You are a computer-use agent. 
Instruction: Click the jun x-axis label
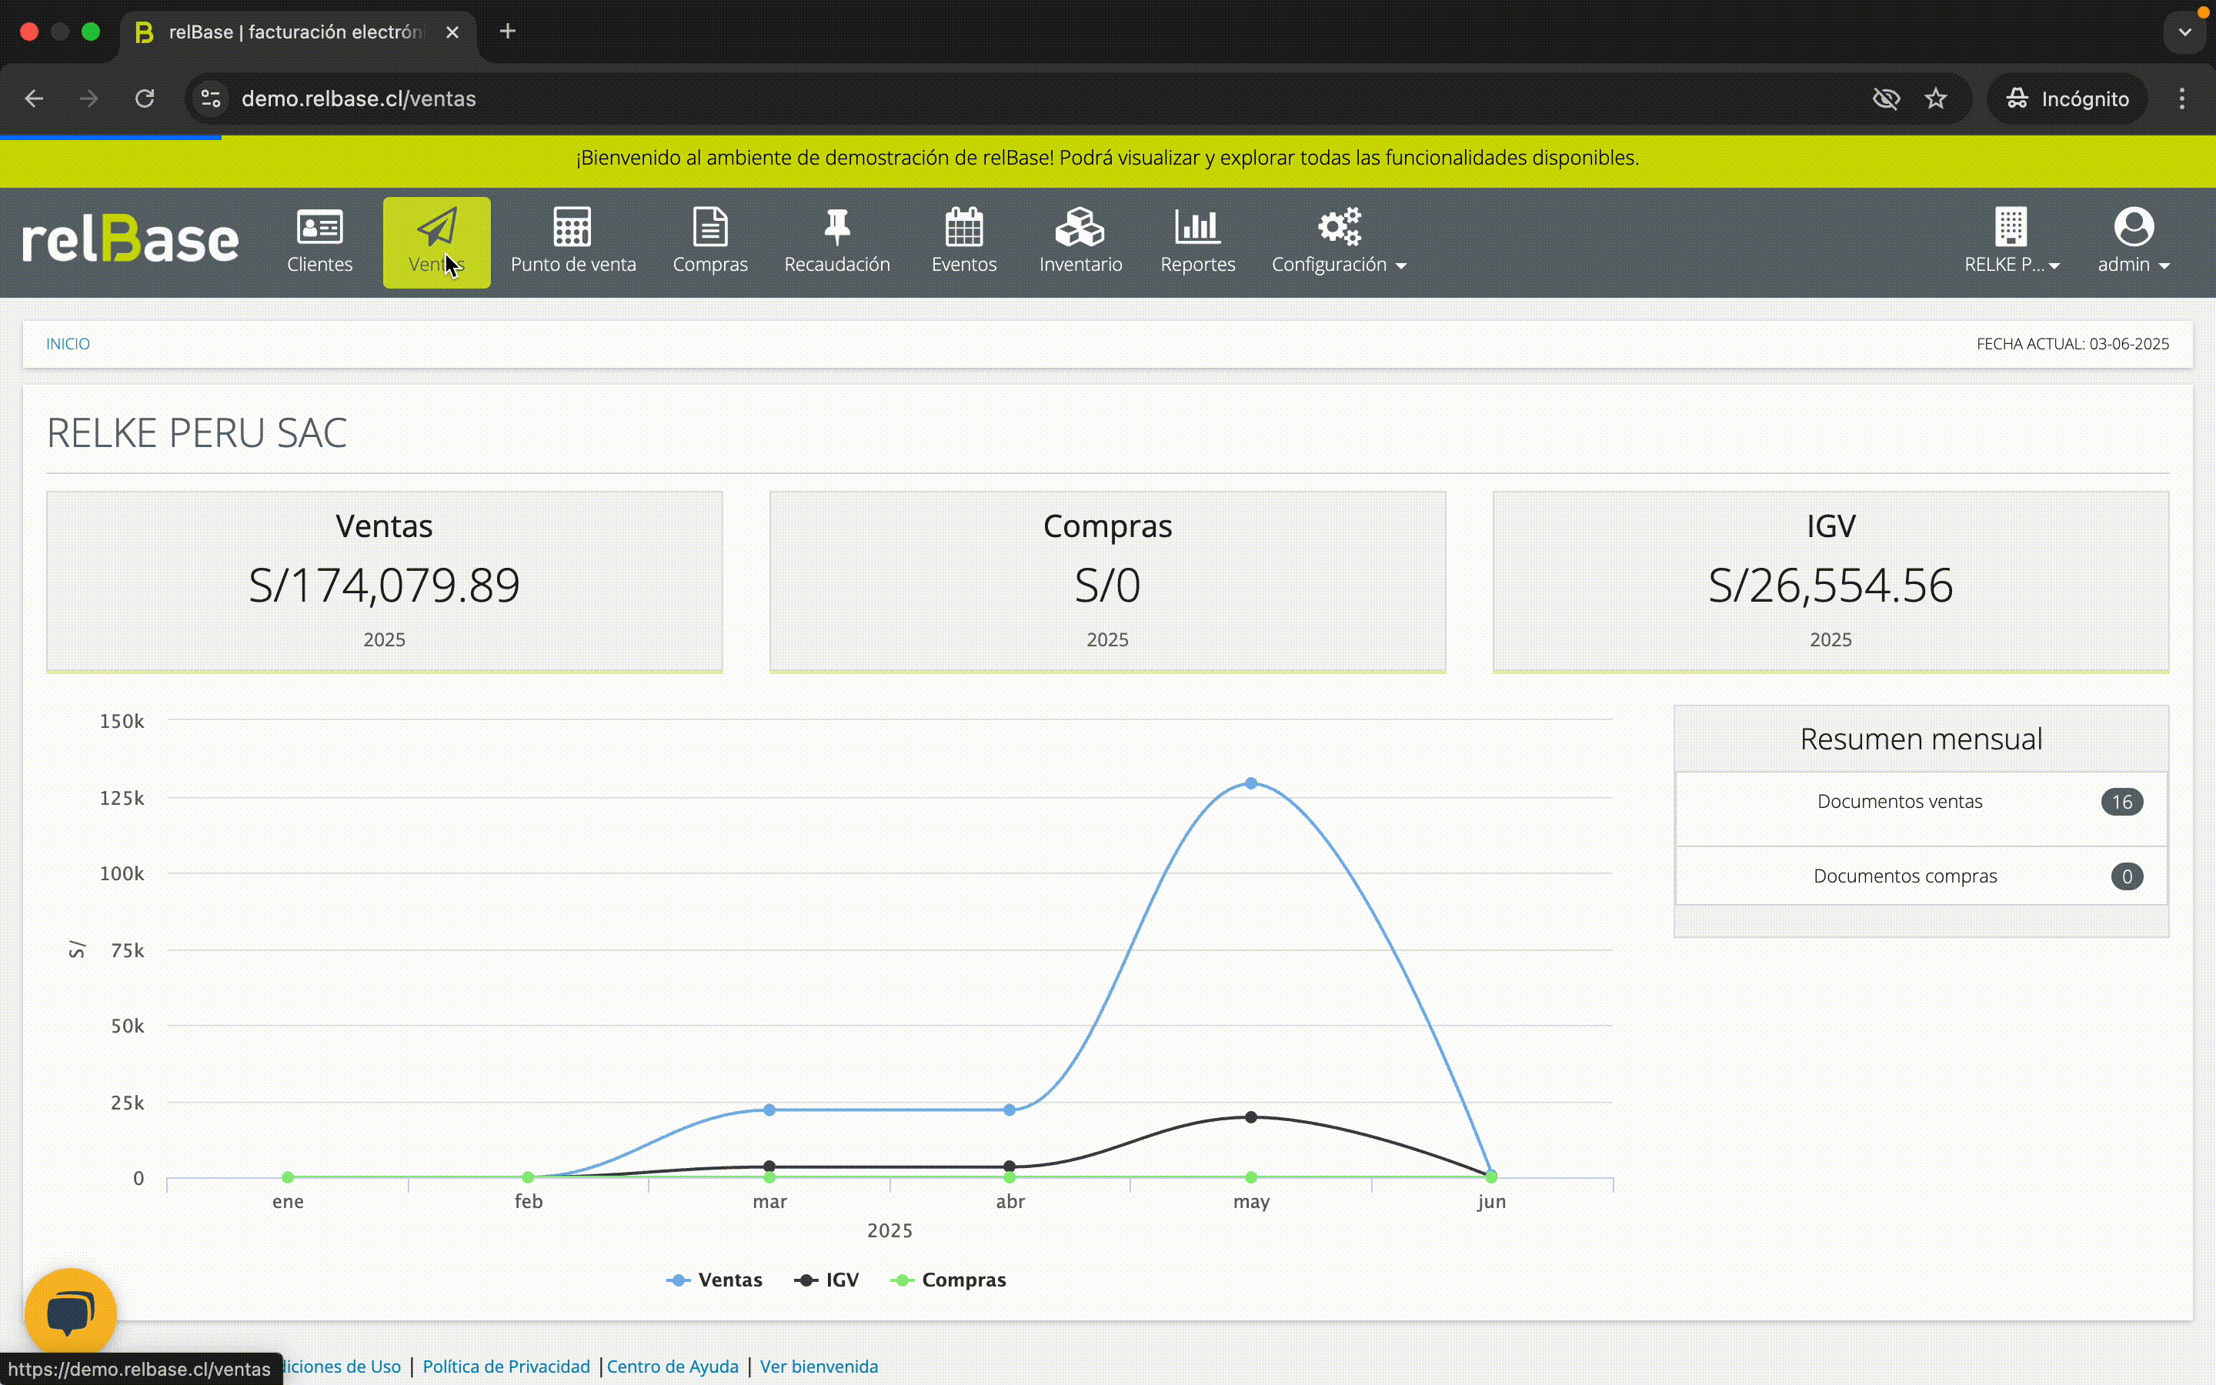tap(1490, 1201)
